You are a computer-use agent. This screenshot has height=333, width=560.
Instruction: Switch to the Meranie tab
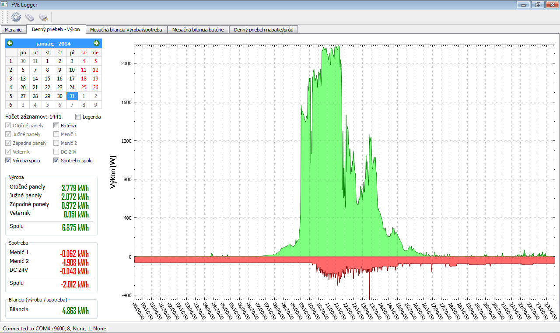pyautogui.click(x=13, y=30)
